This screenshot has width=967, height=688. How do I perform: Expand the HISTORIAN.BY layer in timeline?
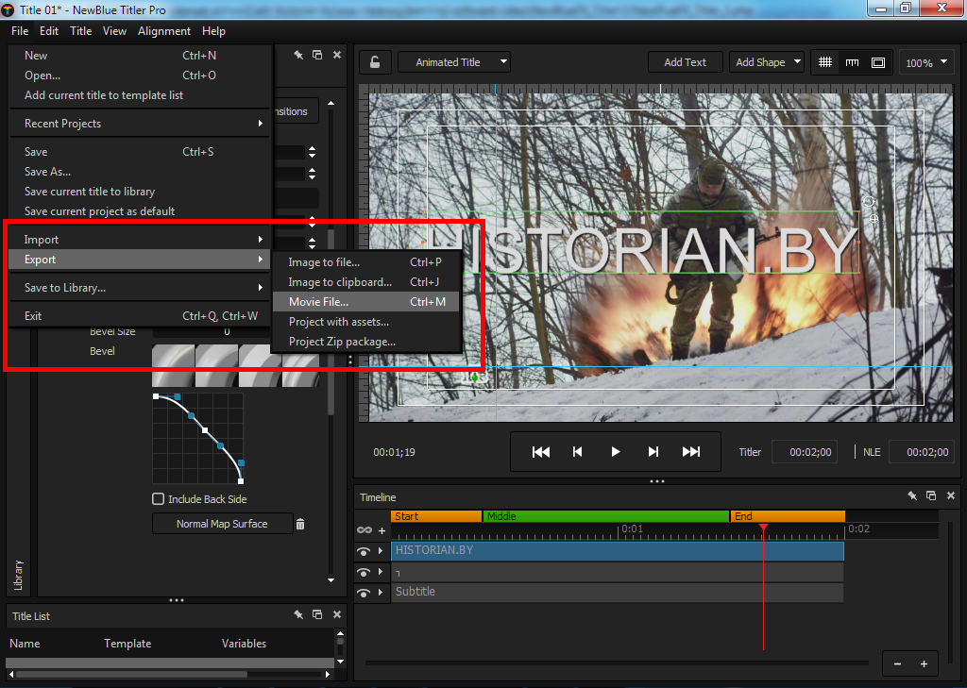(x=381, y=551)
